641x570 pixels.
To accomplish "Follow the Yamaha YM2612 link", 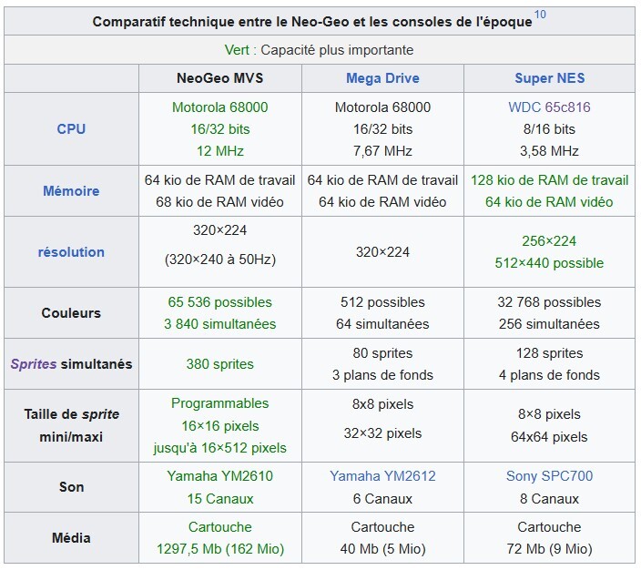I will [x=382, y=475].
